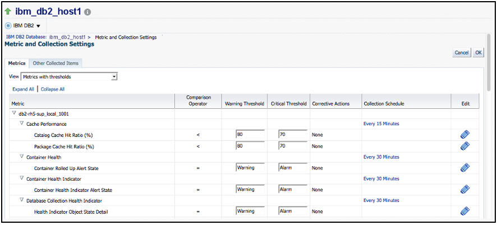Click Container Rolled Up Alert State critical field
Screen dimensions: 497x225
pos(293,168)
